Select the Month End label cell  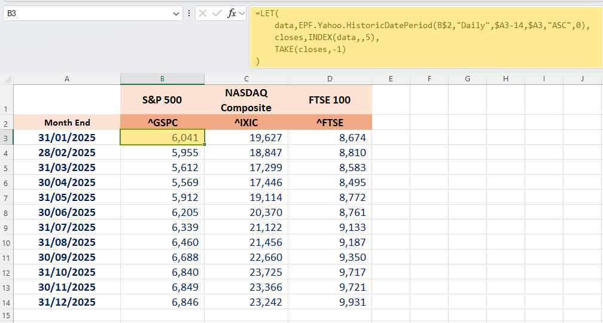[67, 122]
